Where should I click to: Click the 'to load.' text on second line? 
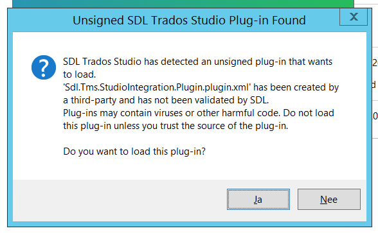(x=79, y=74)
